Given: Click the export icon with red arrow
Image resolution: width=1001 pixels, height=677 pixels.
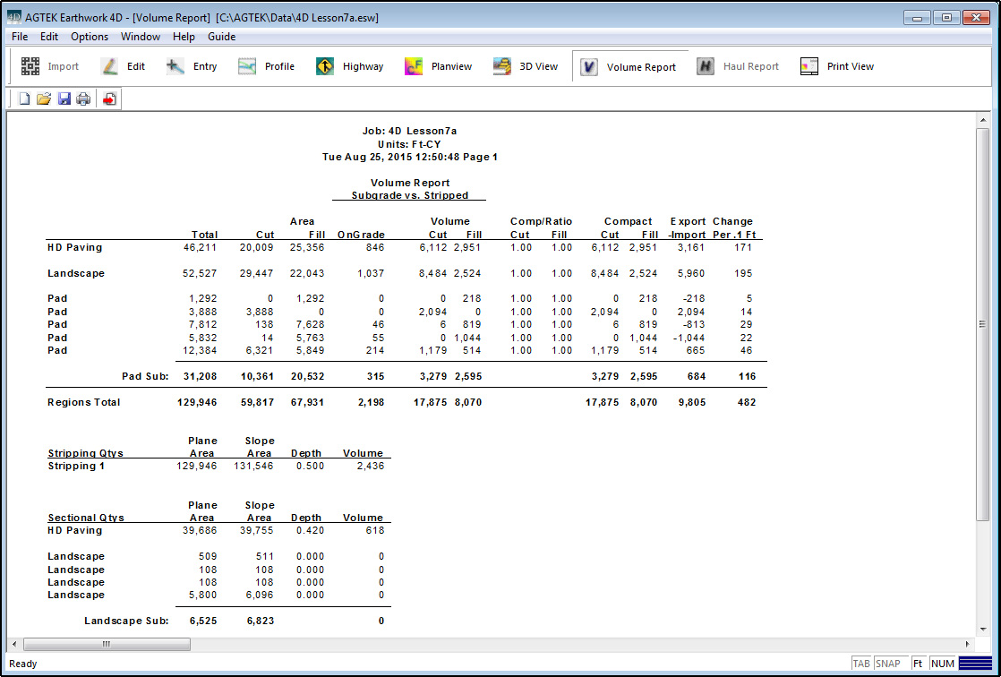Looking at the screenshot, I should [x=109, y=99].
